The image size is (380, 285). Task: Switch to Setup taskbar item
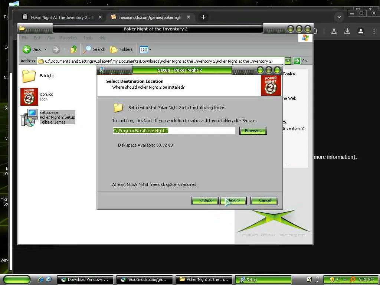tap(263, 280)
